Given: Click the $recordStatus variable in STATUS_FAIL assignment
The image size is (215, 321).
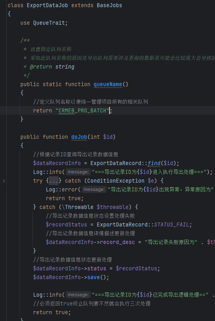Looking at the screenshot, I should click(66, 225).
